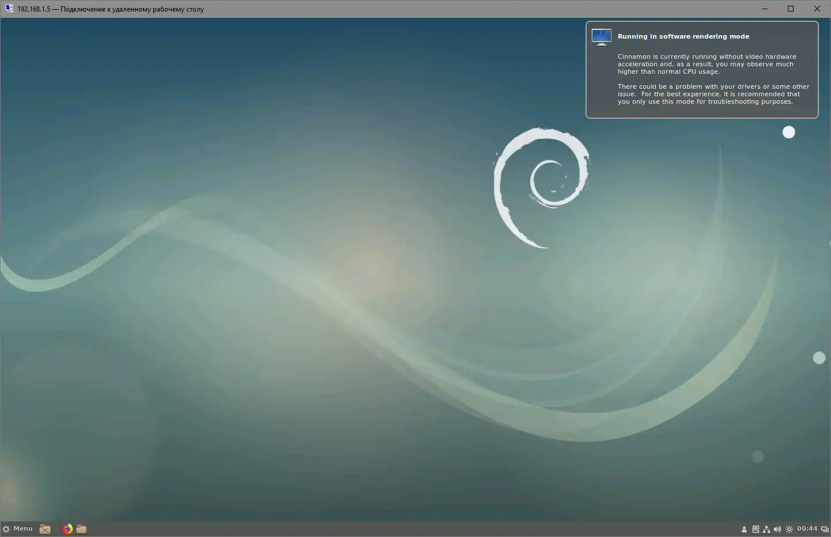Click the notification title 'Running in software rendering mode'
This screenshot has height=537, width=831.
[683, 36]
